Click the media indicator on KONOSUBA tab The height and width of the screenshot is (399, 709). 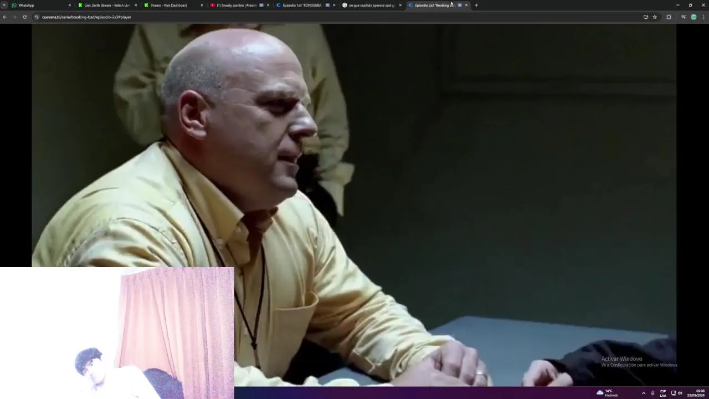click(327, 5)
